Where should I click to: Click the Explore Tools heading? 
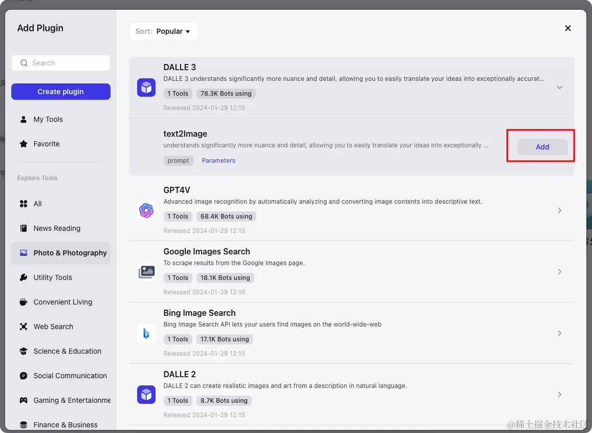(37, 178)
